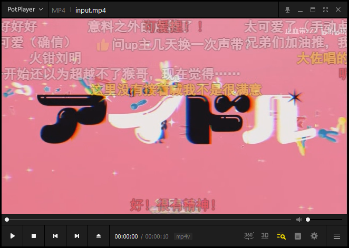Pin the window always on top
The width and height of the screenshot is (349, 248).
pos(287,9)
